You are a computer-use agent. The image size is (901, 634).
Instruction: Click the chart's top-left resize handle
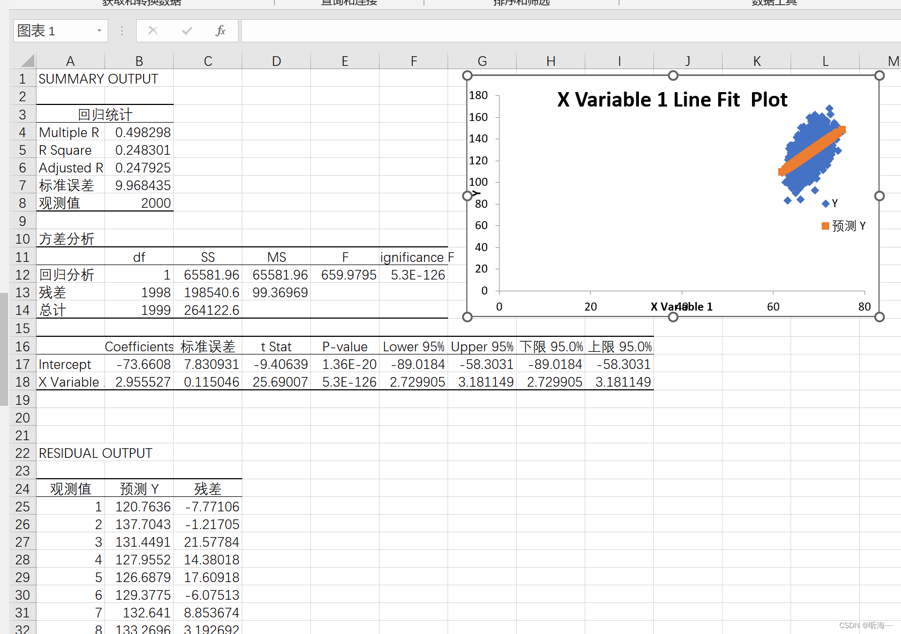tap(467, 76)
